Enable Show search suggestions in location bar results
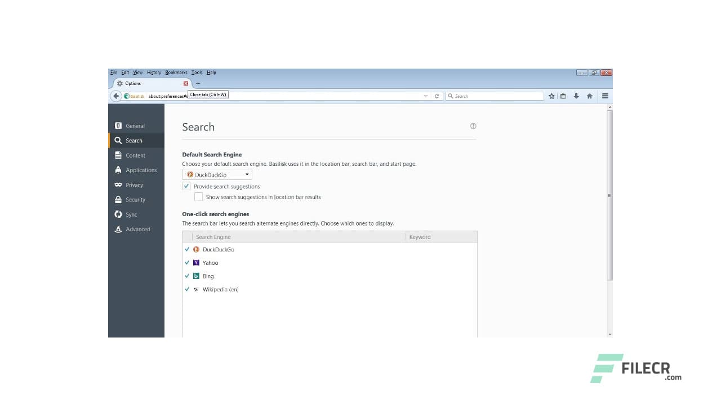This screenshot has width=721, height=405. click(x=198, y=196)
